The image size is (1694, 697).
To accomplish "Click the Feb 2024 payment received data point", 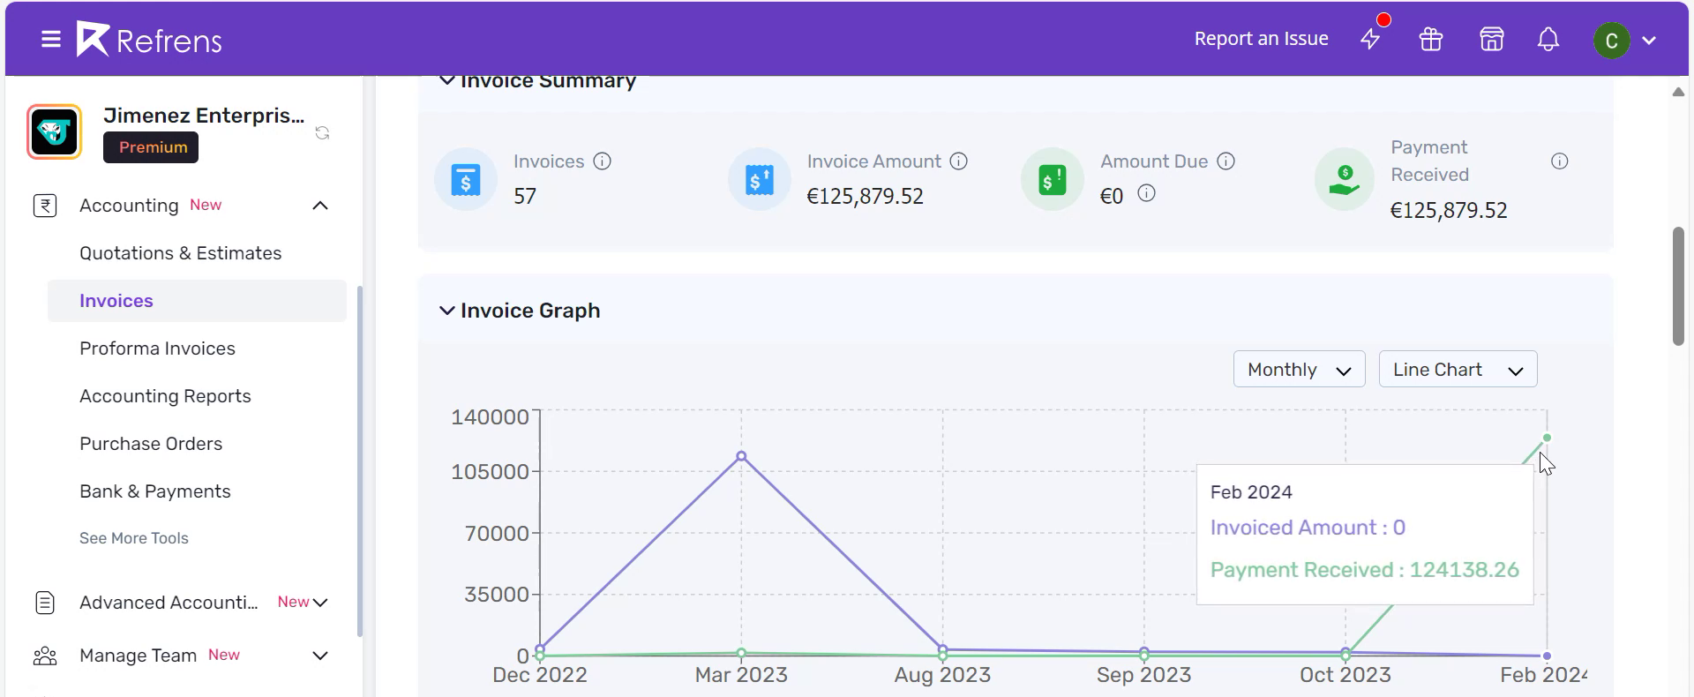I will (1547, 438).
